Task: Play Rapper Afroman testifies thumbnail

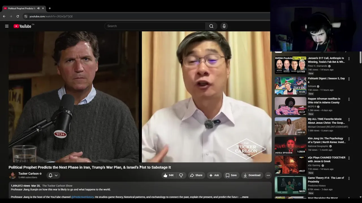Action: [290, 106]
